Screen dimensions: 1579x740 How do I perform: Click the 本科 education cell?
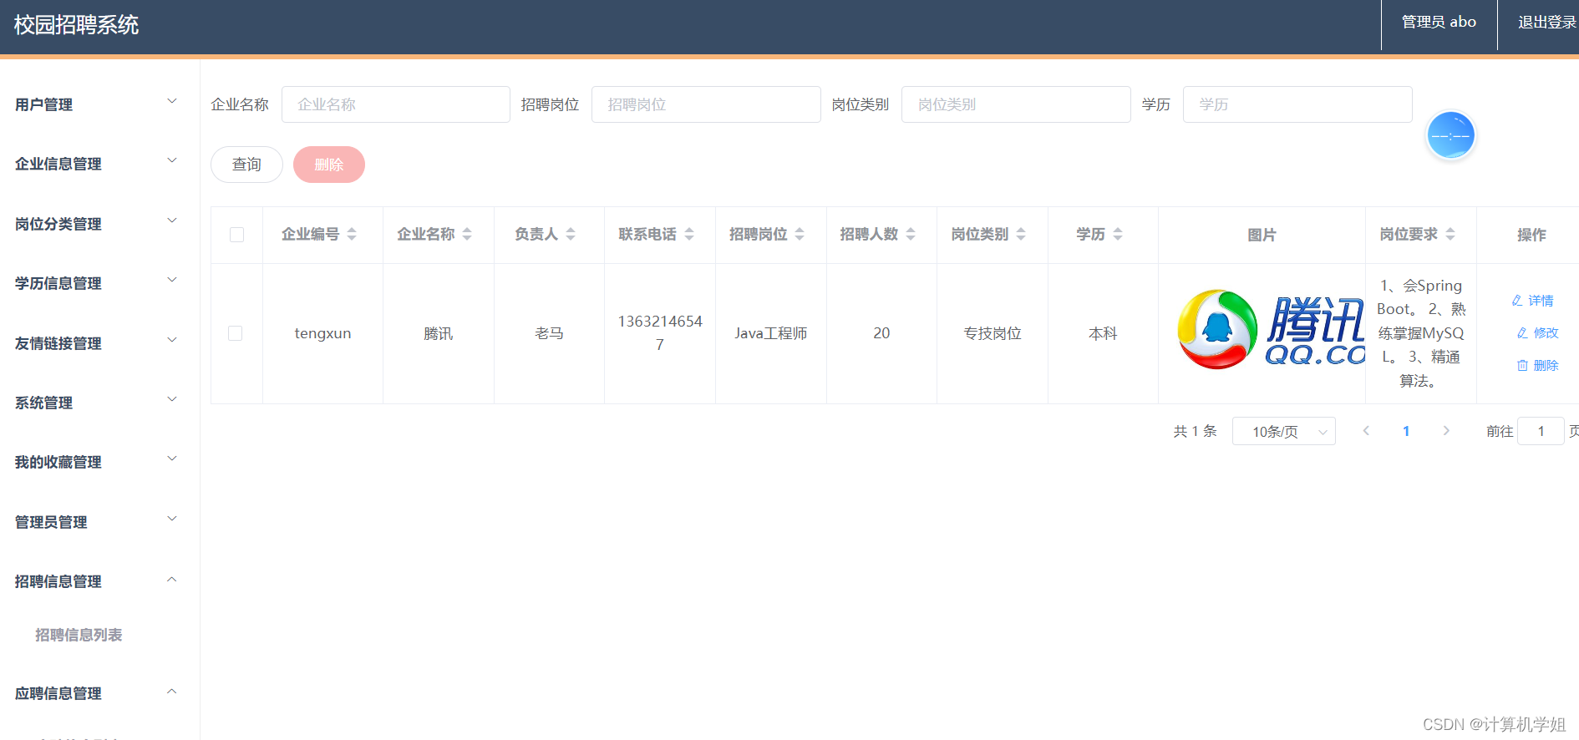(1103, 333)
